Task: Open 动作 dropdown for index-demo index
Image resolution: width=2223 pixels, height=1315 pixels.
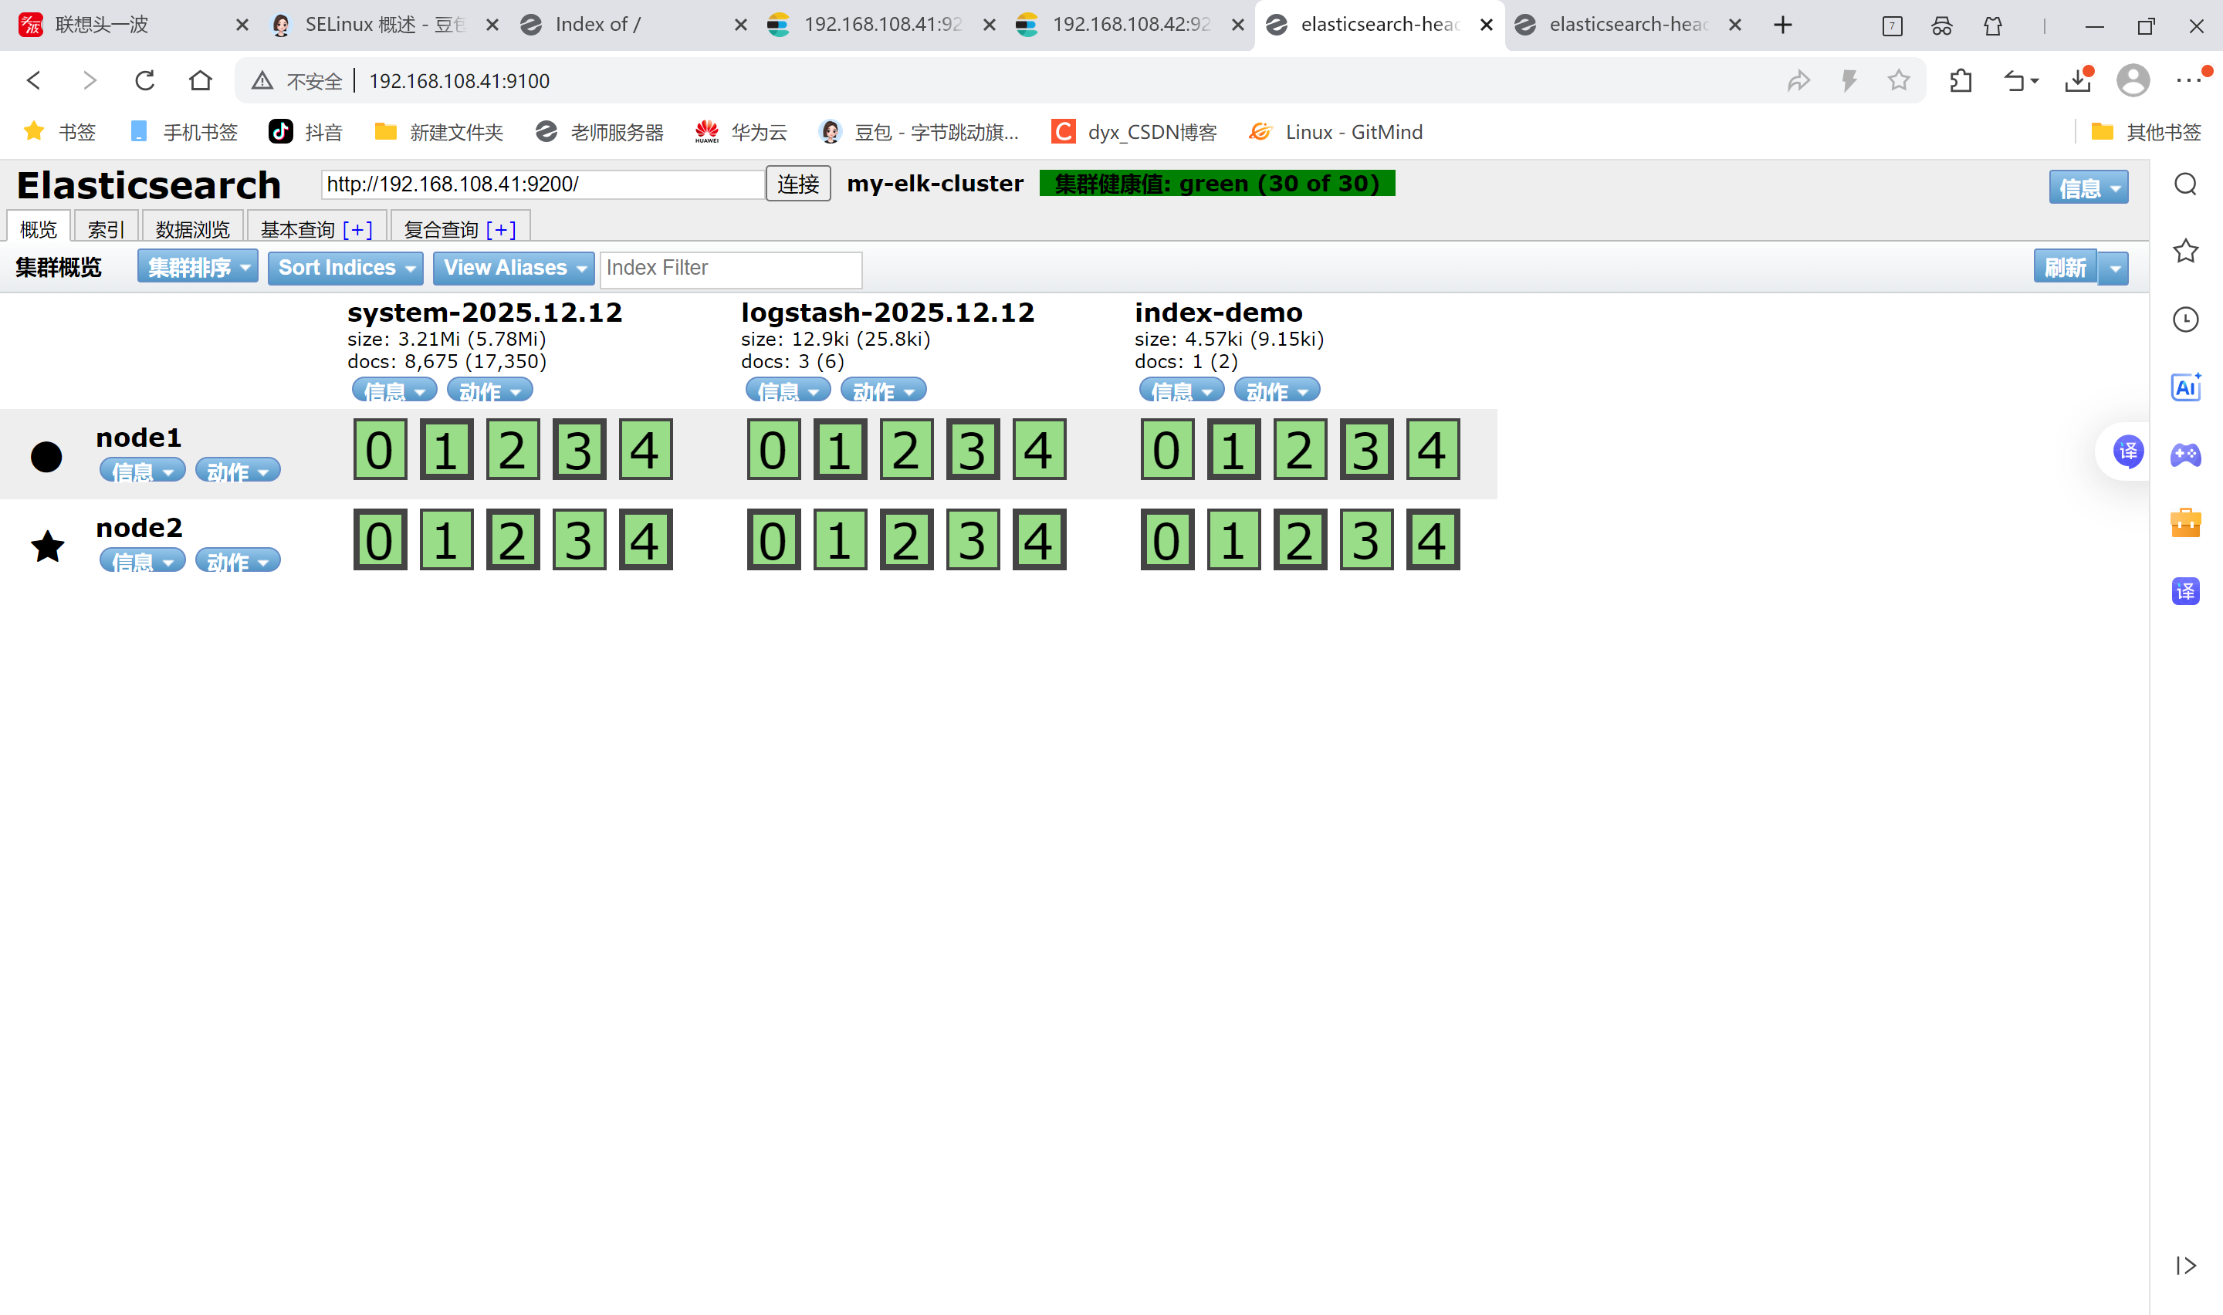Action: [x=1276, y=390]
